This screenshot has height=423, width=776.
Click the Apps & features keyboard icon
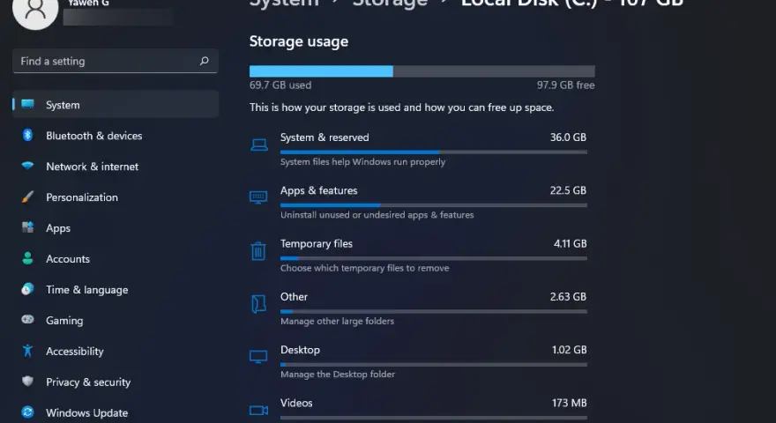click(258, 197)
